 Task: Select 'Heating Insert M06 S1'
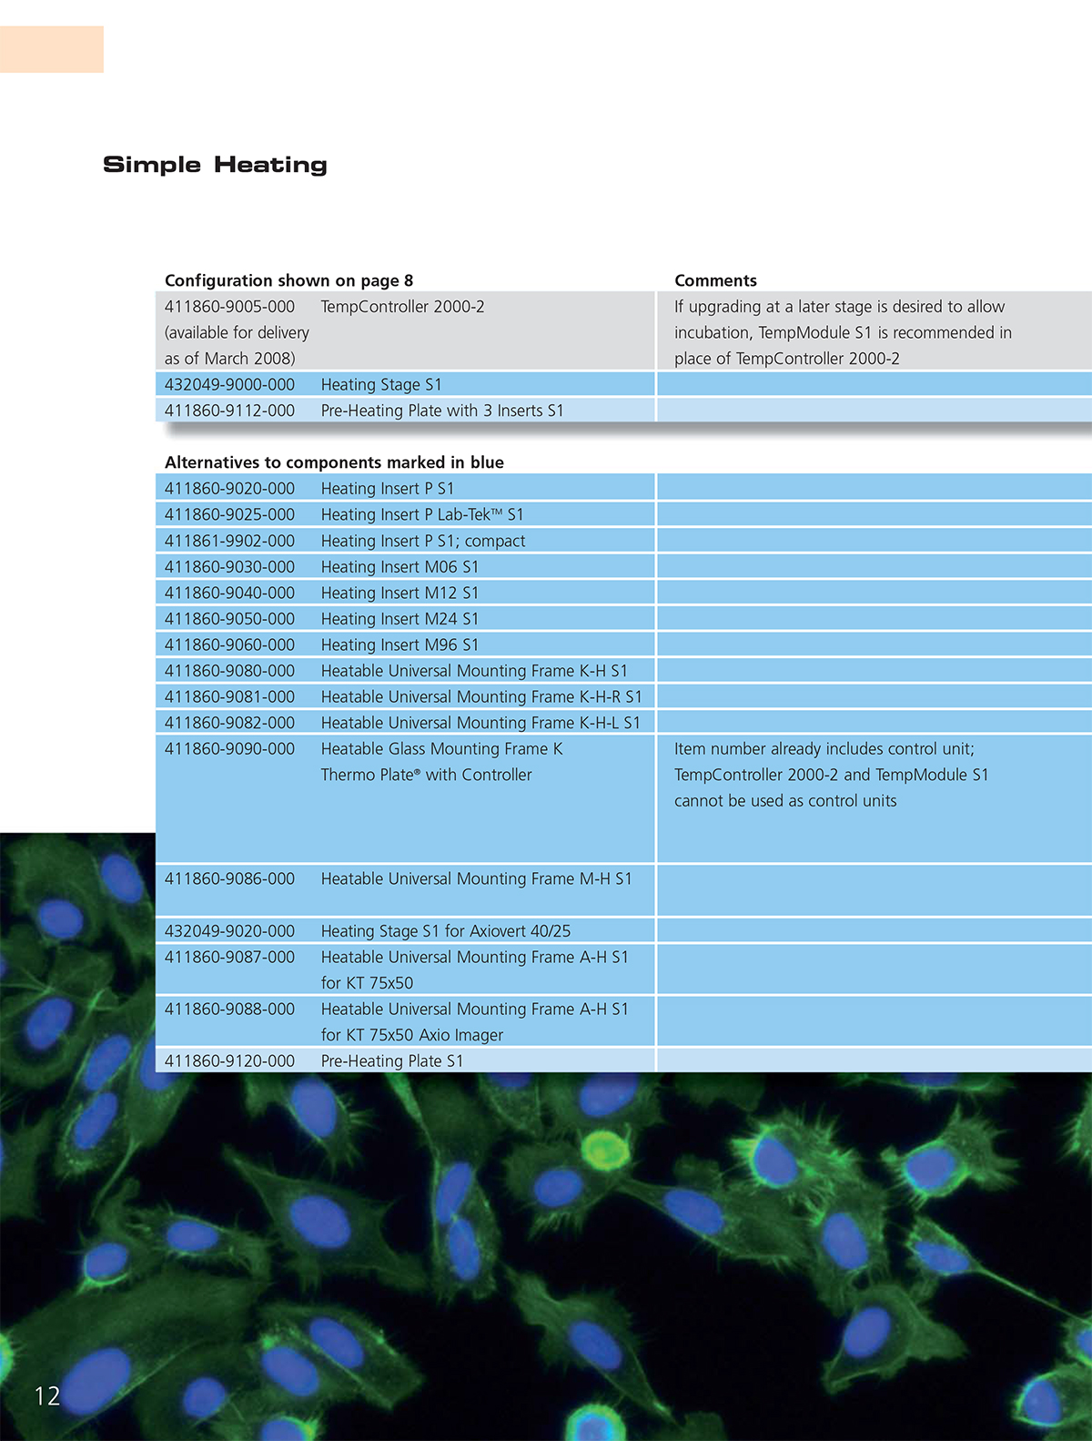[399, 567]
